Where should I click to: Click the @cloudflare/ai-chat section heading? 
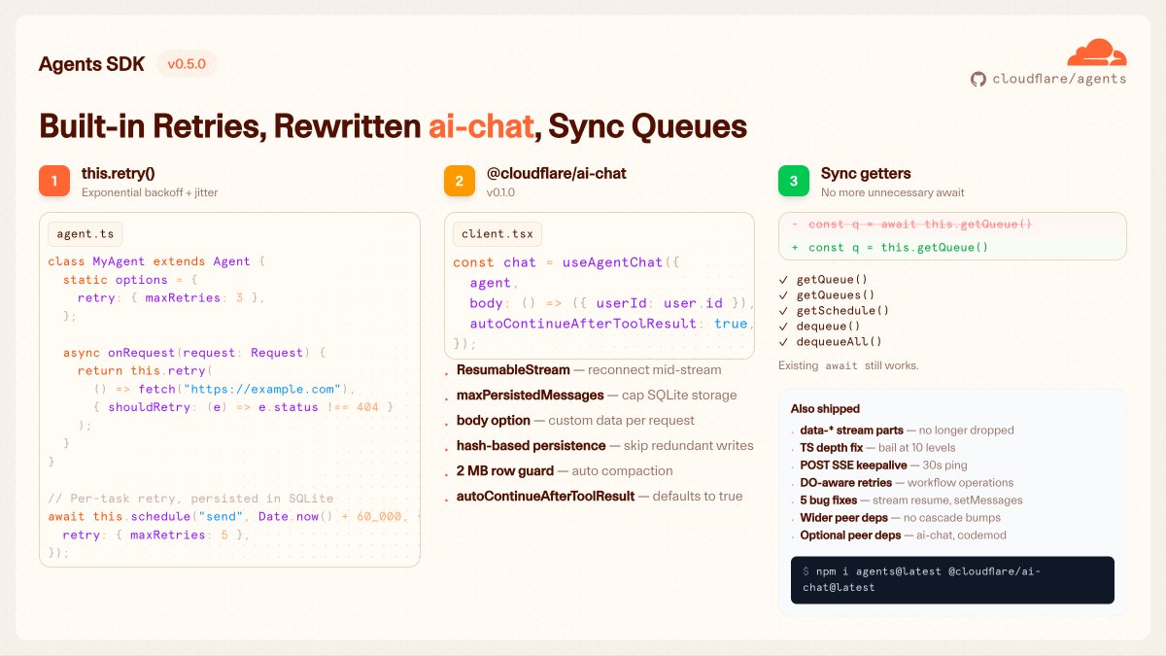click(557, 173)
